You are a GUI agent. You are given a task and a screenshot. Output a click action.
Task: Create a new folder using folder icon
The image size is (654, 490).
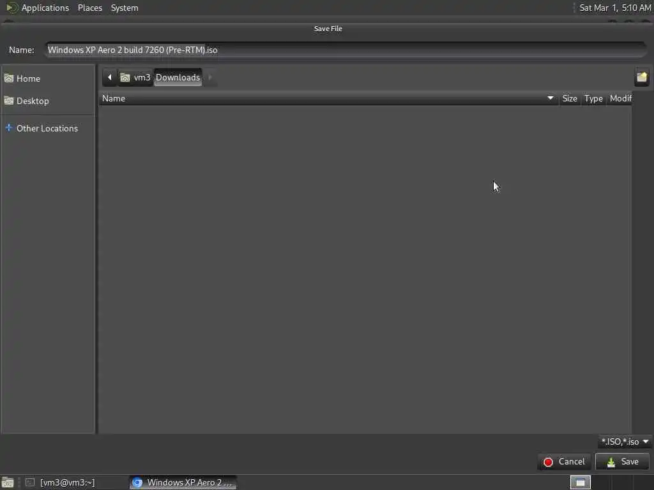point(642,77)
